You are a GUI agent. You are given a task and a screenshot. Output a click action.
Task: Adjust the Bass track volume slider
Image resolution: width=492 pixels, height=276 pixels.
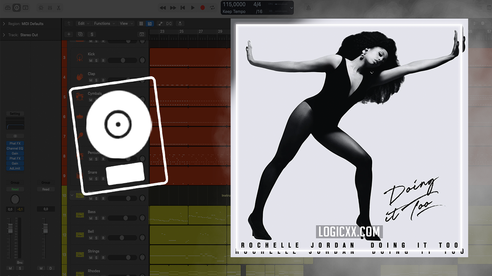(123, 218)
